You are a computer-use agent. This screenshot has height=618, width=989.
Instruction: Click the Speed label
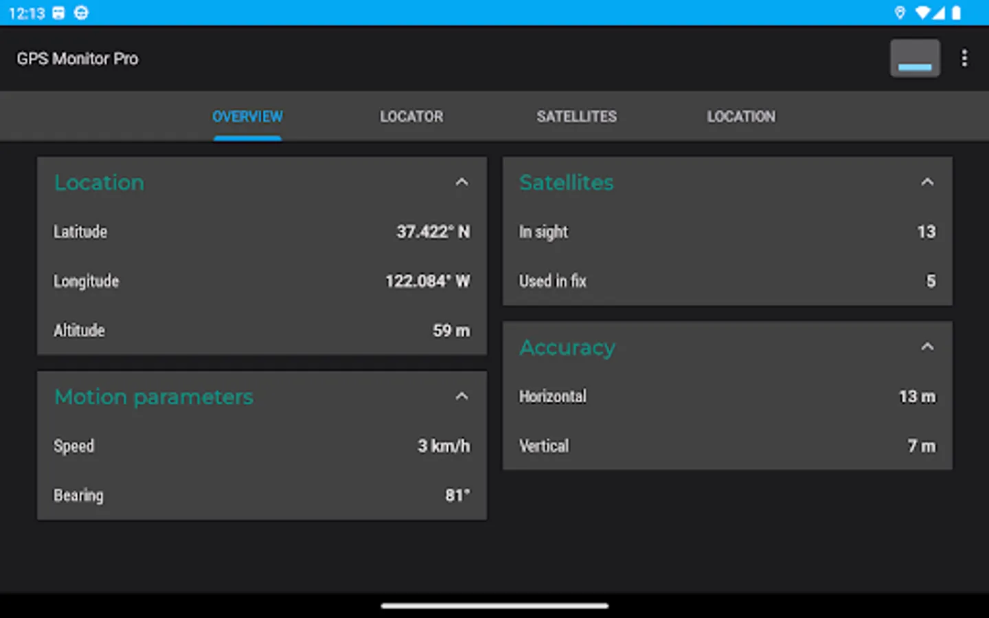click(x=74, y=446)
